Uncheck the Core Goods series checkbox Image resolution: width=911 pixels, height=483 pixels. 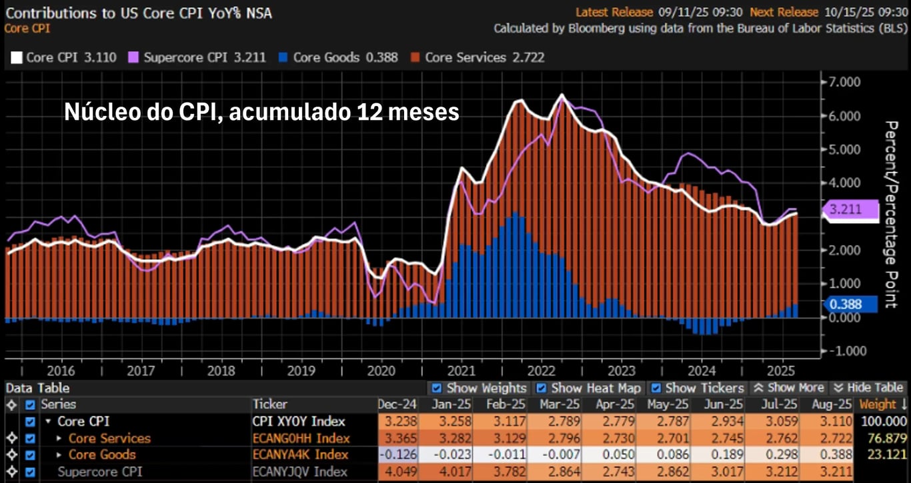click(29, 456)
